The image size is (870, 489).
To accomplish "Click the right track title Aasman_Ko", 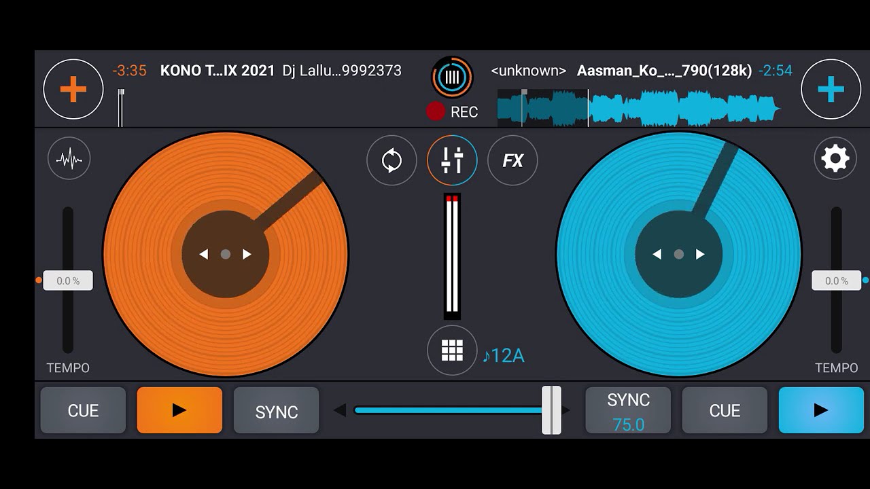I will point(664,70).
